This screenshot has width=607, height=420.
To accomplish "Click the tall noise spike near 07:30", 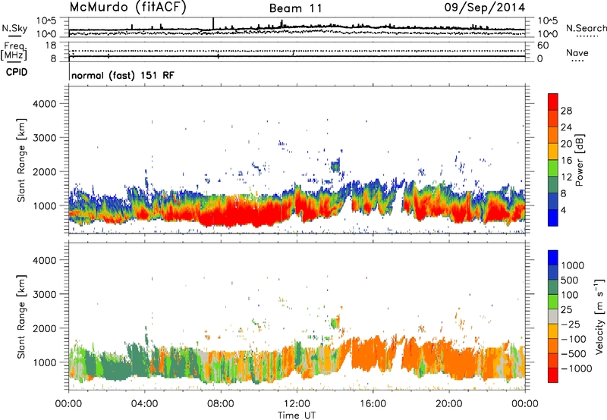I will tap(213, 24).
